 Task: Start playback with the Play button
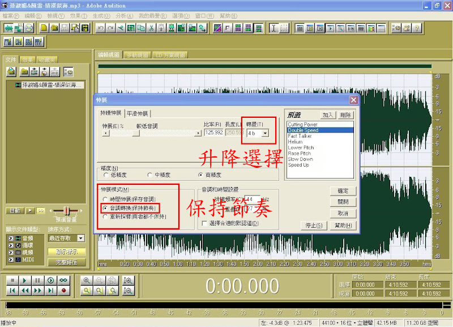point(25,280)
